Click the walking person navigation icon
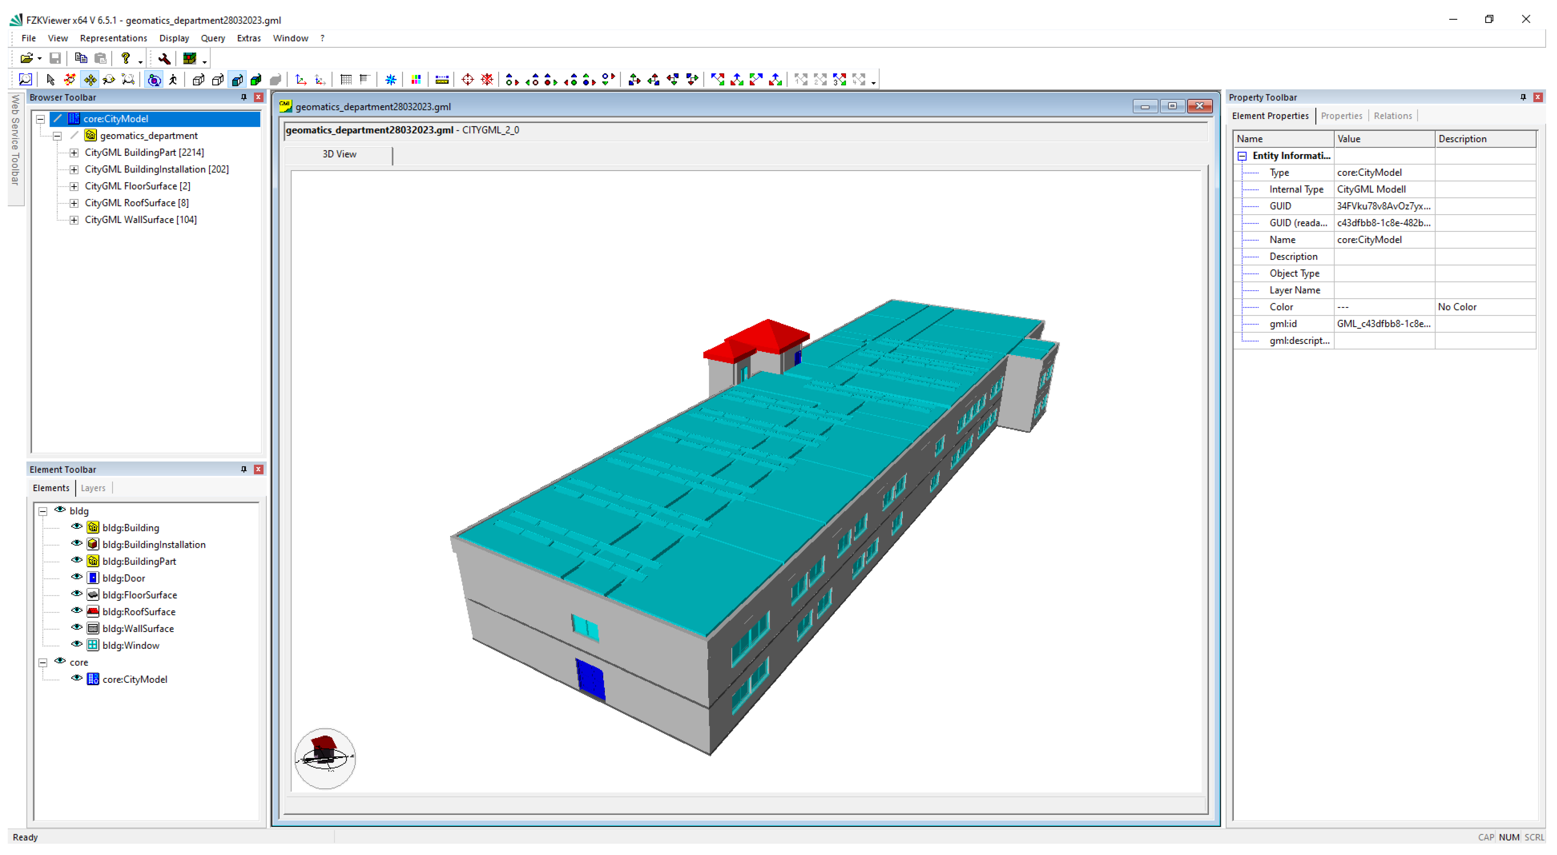 (174, 80)
